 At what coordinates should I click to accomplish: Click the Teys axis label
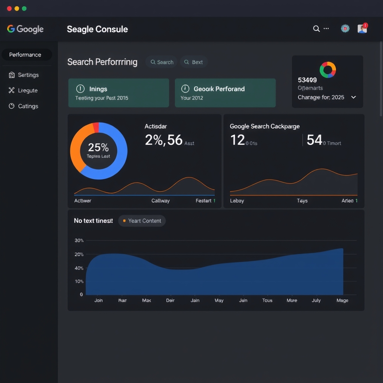(x=302, y=201)
